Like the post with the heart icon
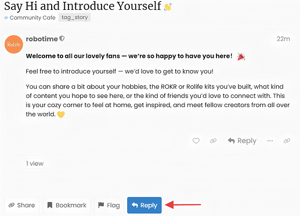The image size is (300, 216). 196,141
